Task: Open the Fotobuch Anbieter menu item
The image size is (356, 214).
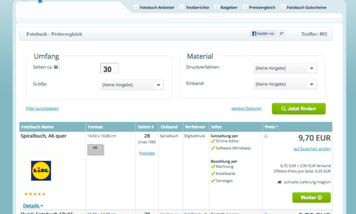Action: point(157,7)
